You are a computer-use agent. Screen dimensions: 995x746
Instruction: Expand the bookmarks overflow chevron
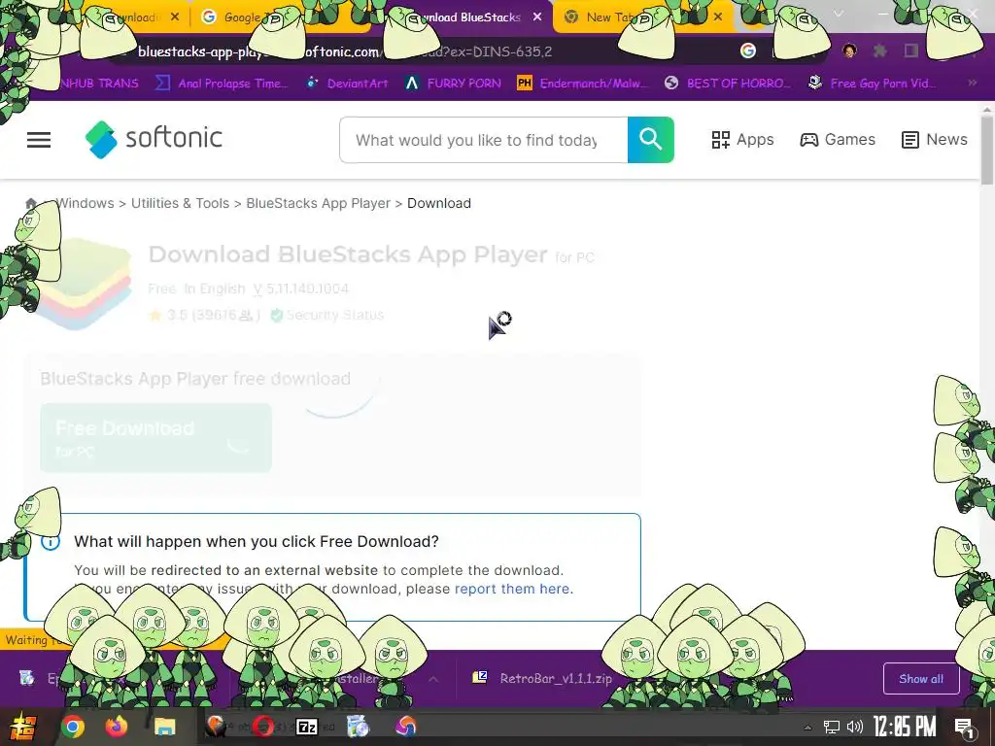(x=972, y=84)
